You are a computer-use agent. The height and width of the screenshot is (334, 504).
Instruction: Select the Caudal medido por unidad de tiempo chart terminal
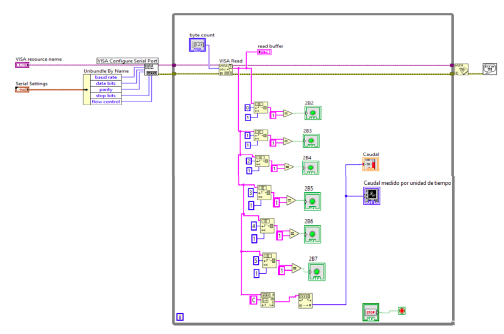[371, 196]
